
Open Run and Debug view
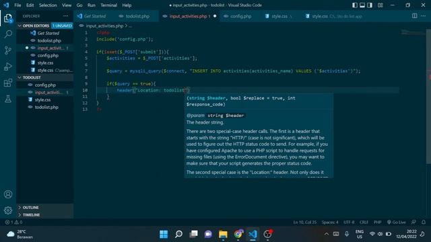8,67
